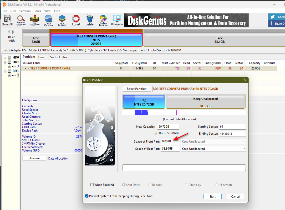Screen dimensions: 285x210
Task: Click the Space of Front Part field
Action: click(x=170, y=141)
